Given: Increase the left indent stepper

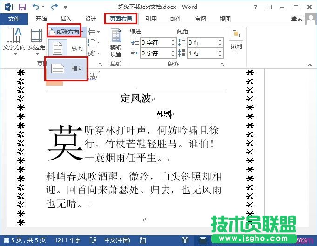Looking at the screenshot, I should [173, 40].
